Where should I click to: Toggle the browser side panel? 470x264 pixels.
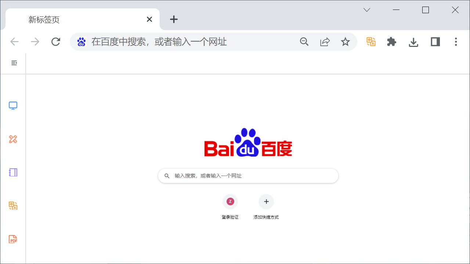click(435, 42)
